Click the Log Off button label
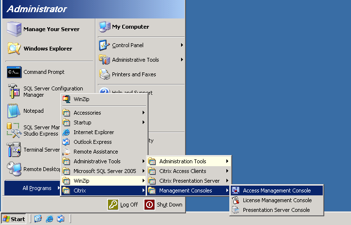The height and width of the screenshot is (225, 351). (129, 205)
